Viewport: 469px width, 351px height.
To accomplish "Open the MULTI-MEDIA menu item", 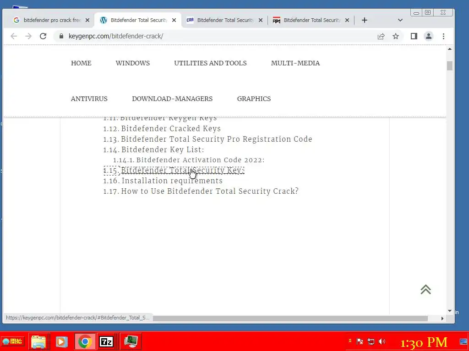I will (x=295, y=63).
